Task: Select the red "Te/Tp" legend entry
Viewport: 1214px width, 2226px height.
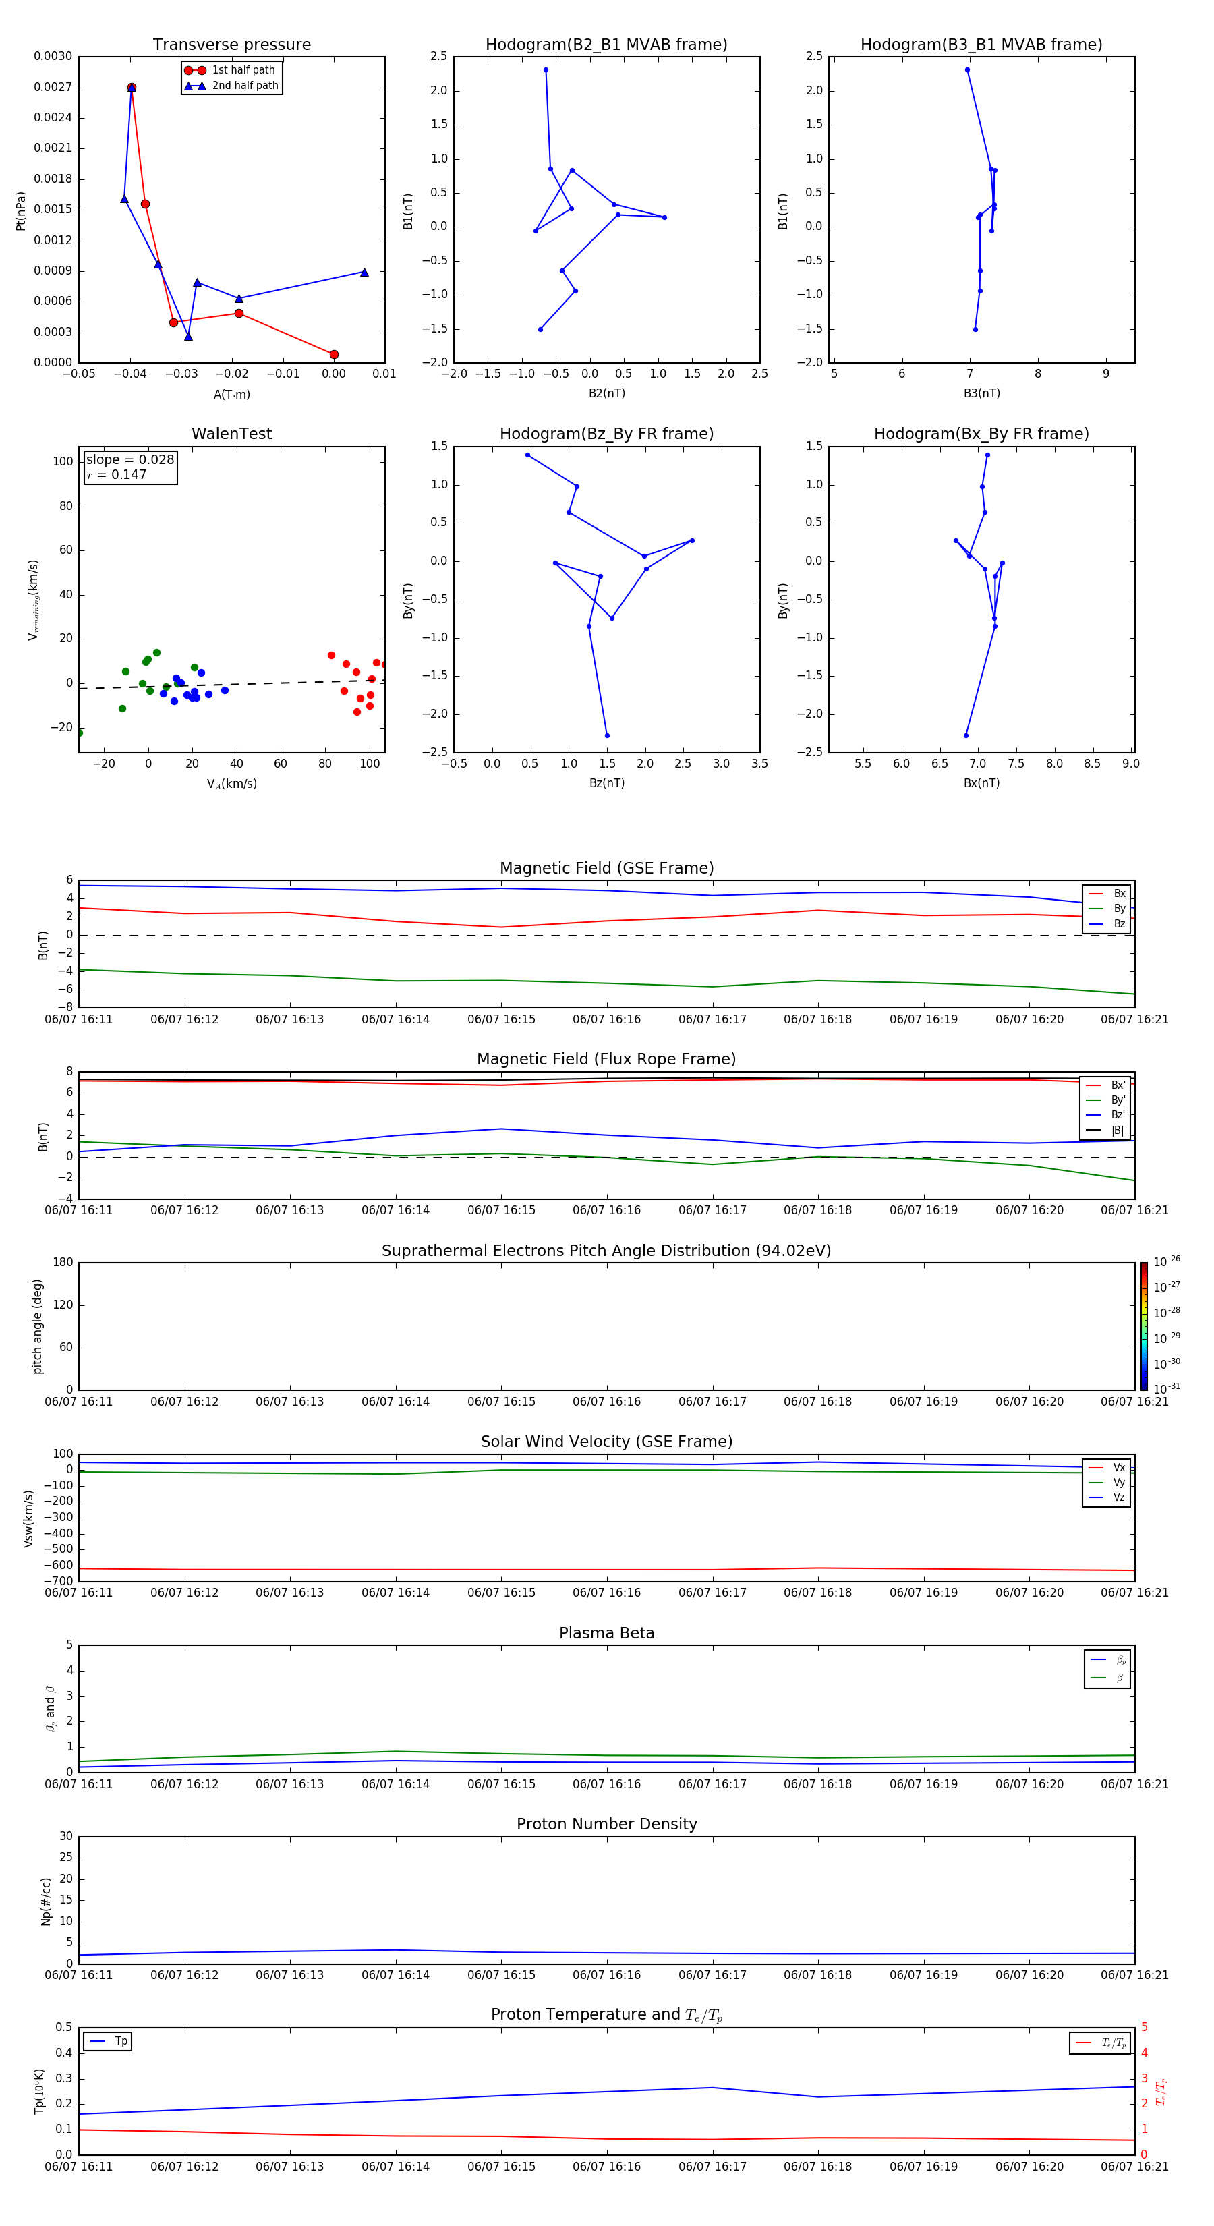Action: point(1100,2044)
